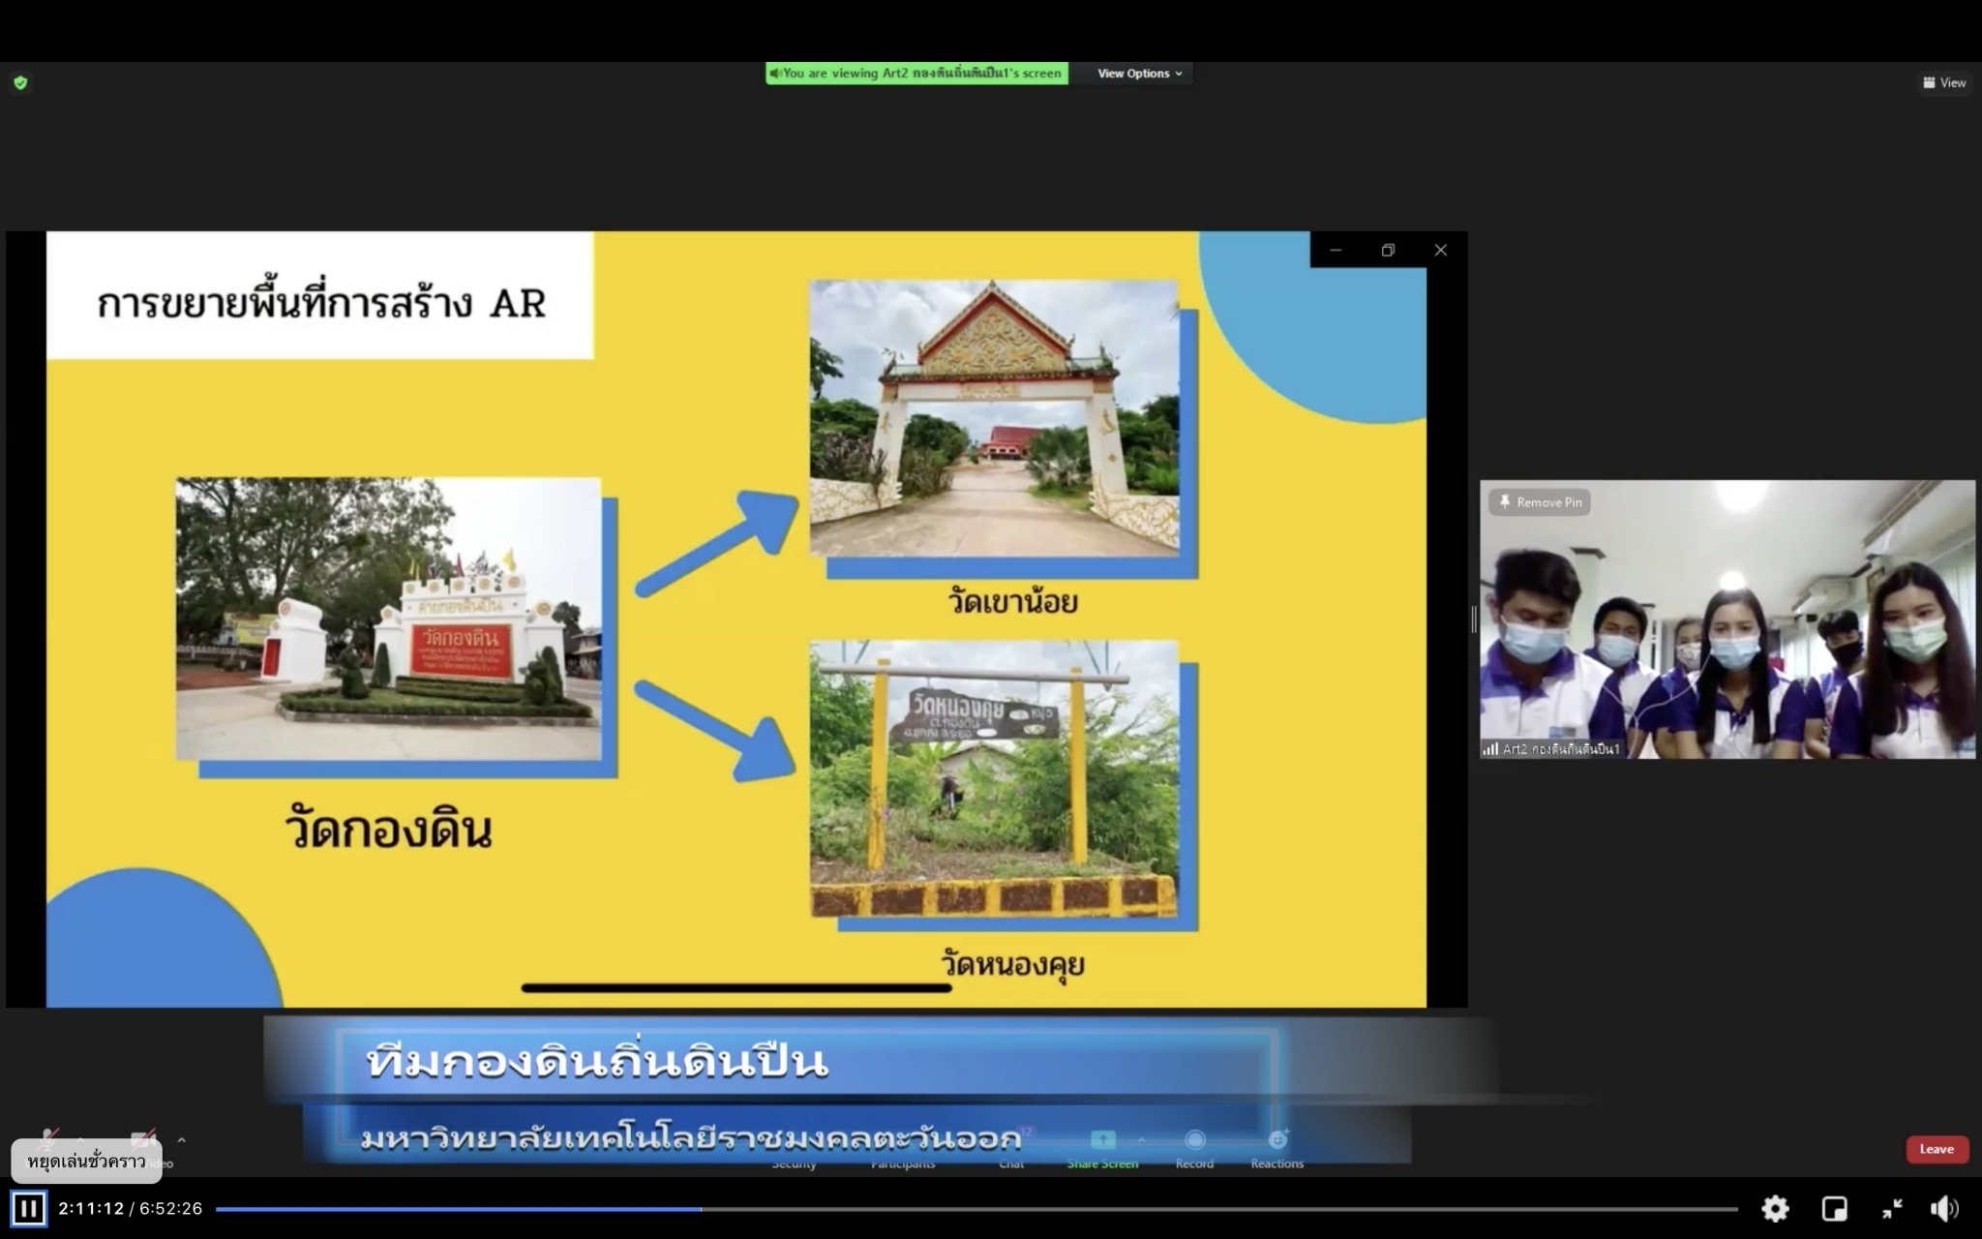
Task: Click the View layout button
Action: (x=1944, y=83)
